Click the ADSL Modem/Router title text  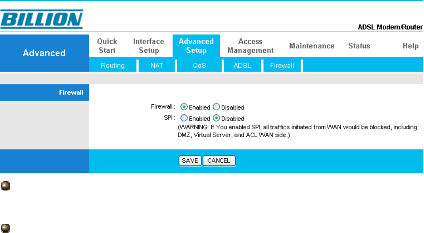[390, 27]
